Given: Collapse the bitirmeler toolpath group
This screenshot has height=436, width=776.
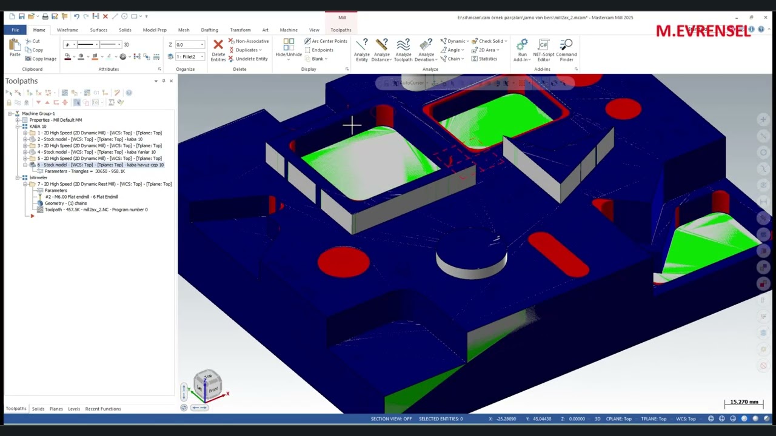Looking at the screenshot, I should click(x=18, y=177).
